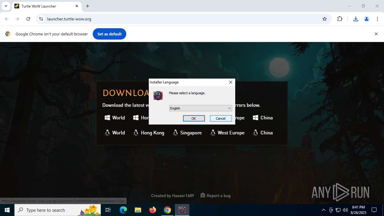This screenshot has height=216, width=384.
Task: Open network settings tray icon
Action: click(338, 210)
